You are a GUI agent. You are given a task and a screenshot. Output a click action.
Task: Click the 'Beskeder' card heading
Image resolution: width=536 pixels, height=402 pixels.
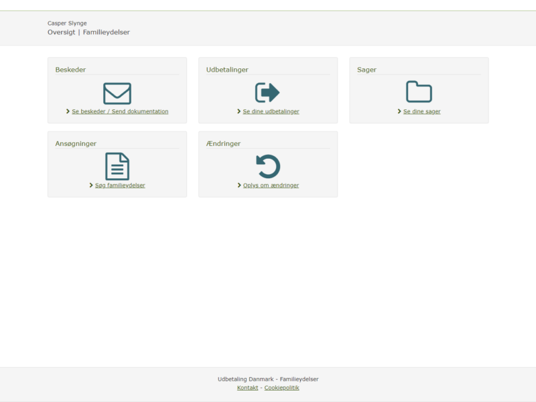point(70,70)
